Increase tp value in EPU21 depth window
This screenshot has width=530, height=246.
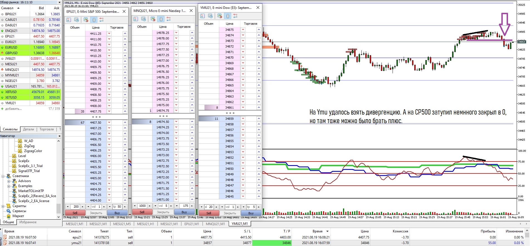pyautogui.click(x=125, y=207)
